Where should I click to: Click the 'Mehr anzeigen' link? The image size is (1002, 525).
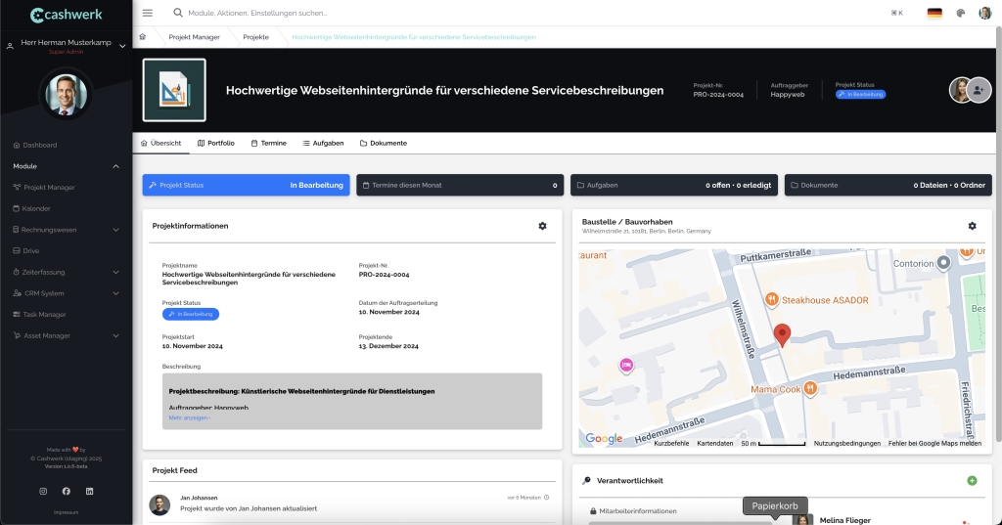[189, 417]
